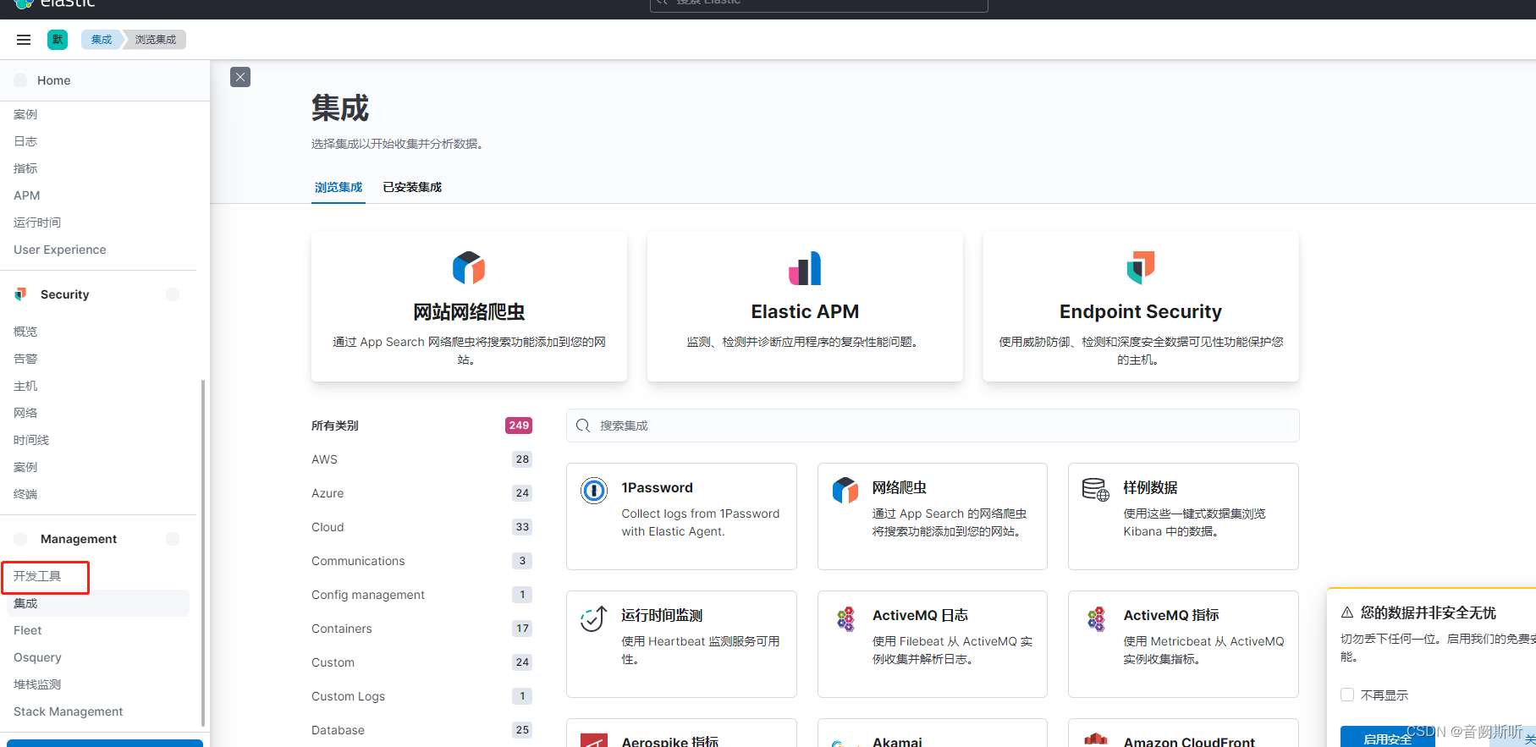The image size is (1536, 747).
Task: Click the top Elastic search bar
Action: coord(818,4)
